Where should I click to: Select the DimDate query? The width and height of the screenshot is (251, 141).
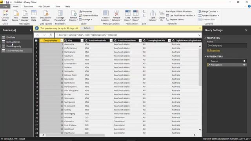click(x=16, y=38)
